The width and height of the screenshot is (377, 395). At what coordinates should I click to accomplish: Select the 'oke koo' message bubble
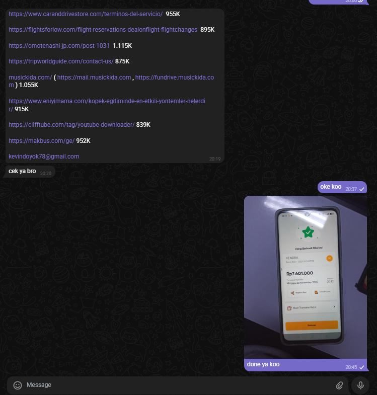[x=342, y=187]
